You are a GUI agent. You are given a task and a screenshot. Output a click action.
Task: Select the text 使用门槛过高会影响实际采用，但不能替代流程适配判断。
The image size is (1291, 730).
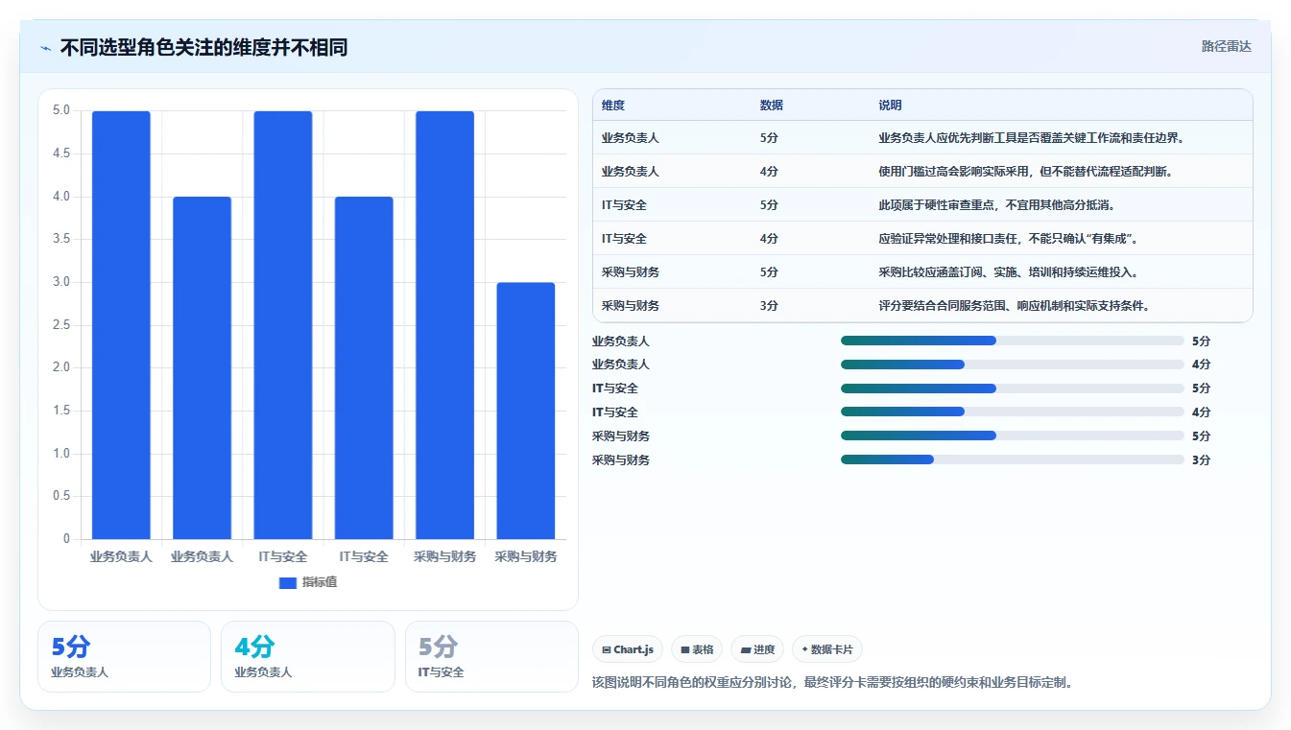(1026, 172)
